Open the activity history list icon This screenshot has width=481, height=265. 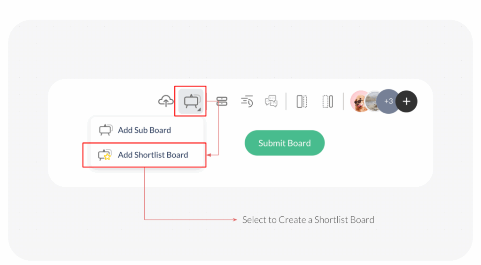tap(247, 101)
